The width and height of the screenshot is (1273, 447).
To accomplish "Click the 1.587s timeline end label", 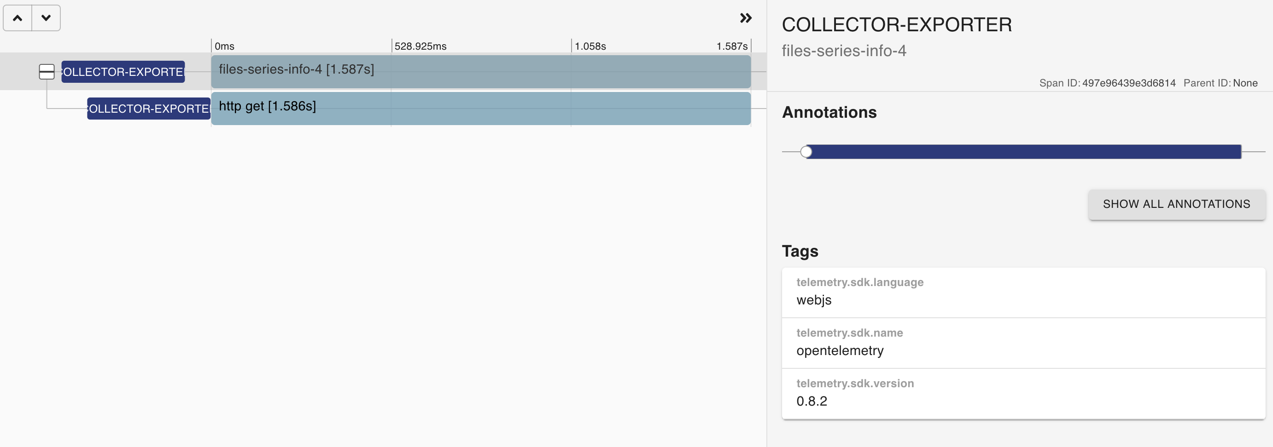I will pyautogui.click(x=731, y=46).
